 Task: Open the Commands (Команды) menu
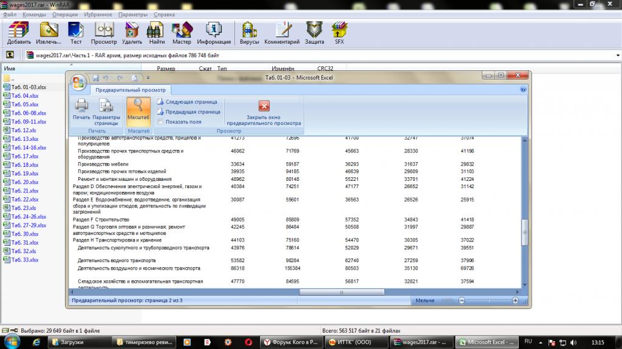34,13
